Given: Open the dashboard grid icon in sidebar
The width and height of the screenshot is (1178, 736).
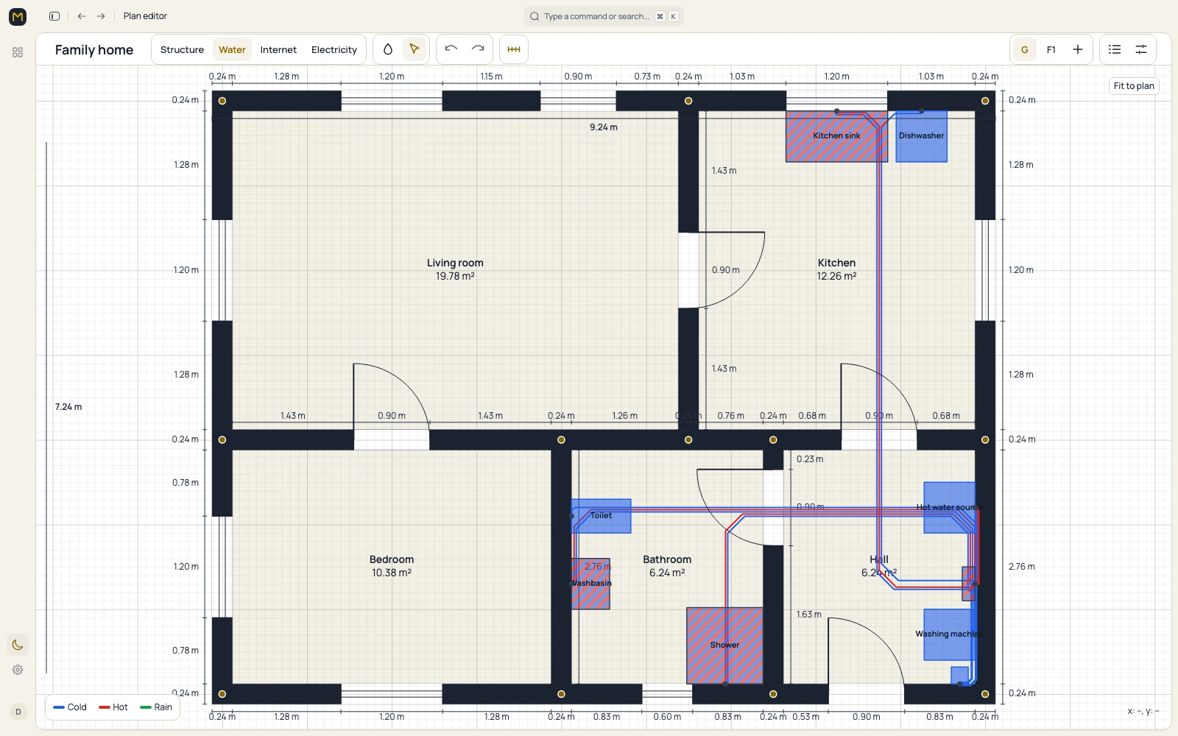Looking at the screenshot, I should (18, 52).
